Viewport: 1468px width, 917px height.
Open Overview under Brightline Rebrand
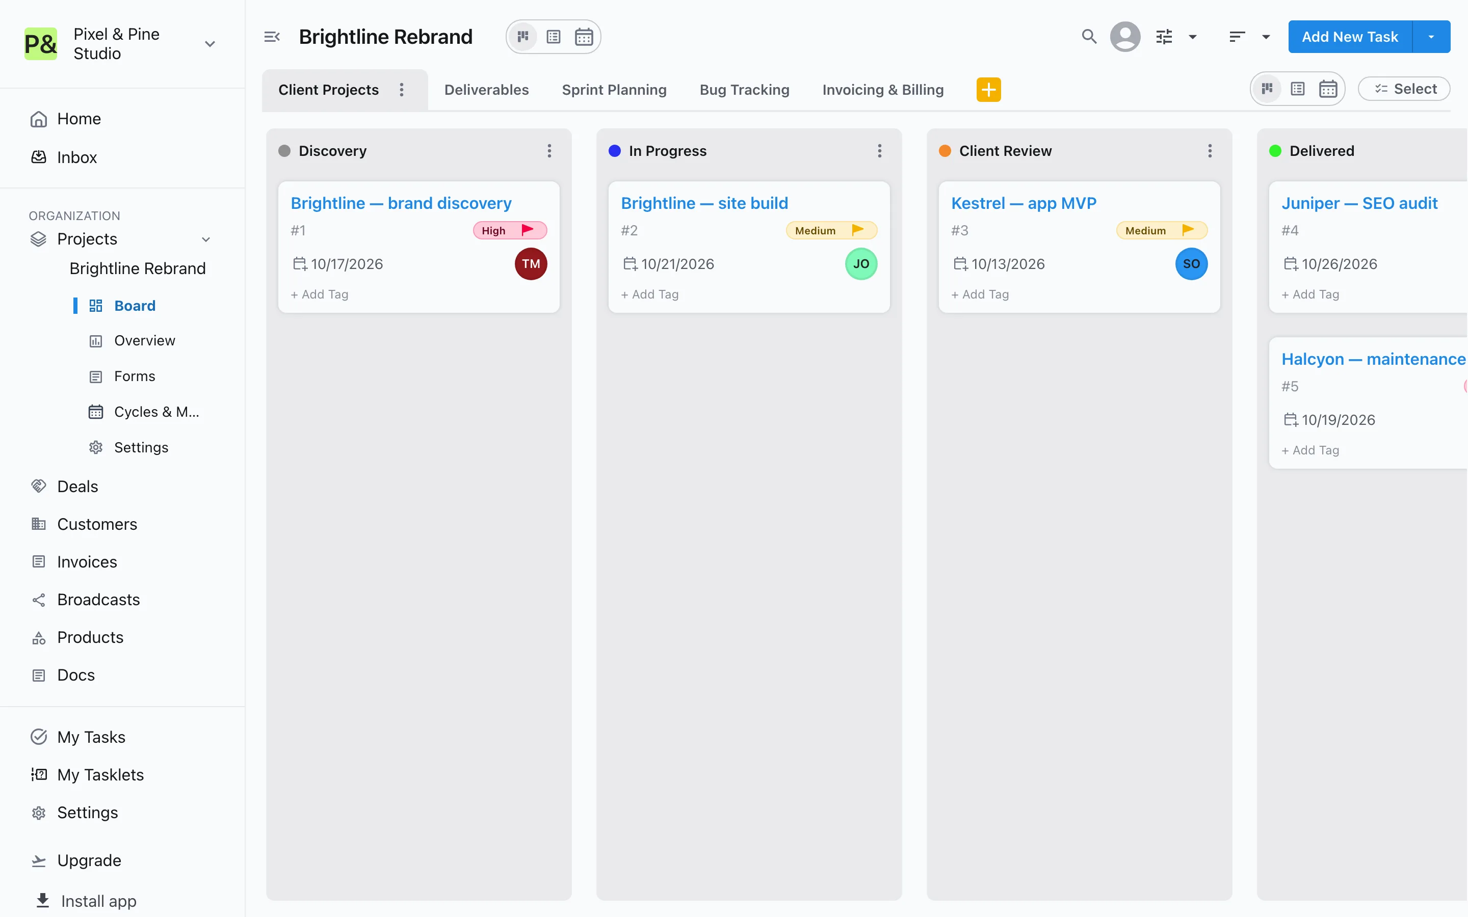(132, 341)
